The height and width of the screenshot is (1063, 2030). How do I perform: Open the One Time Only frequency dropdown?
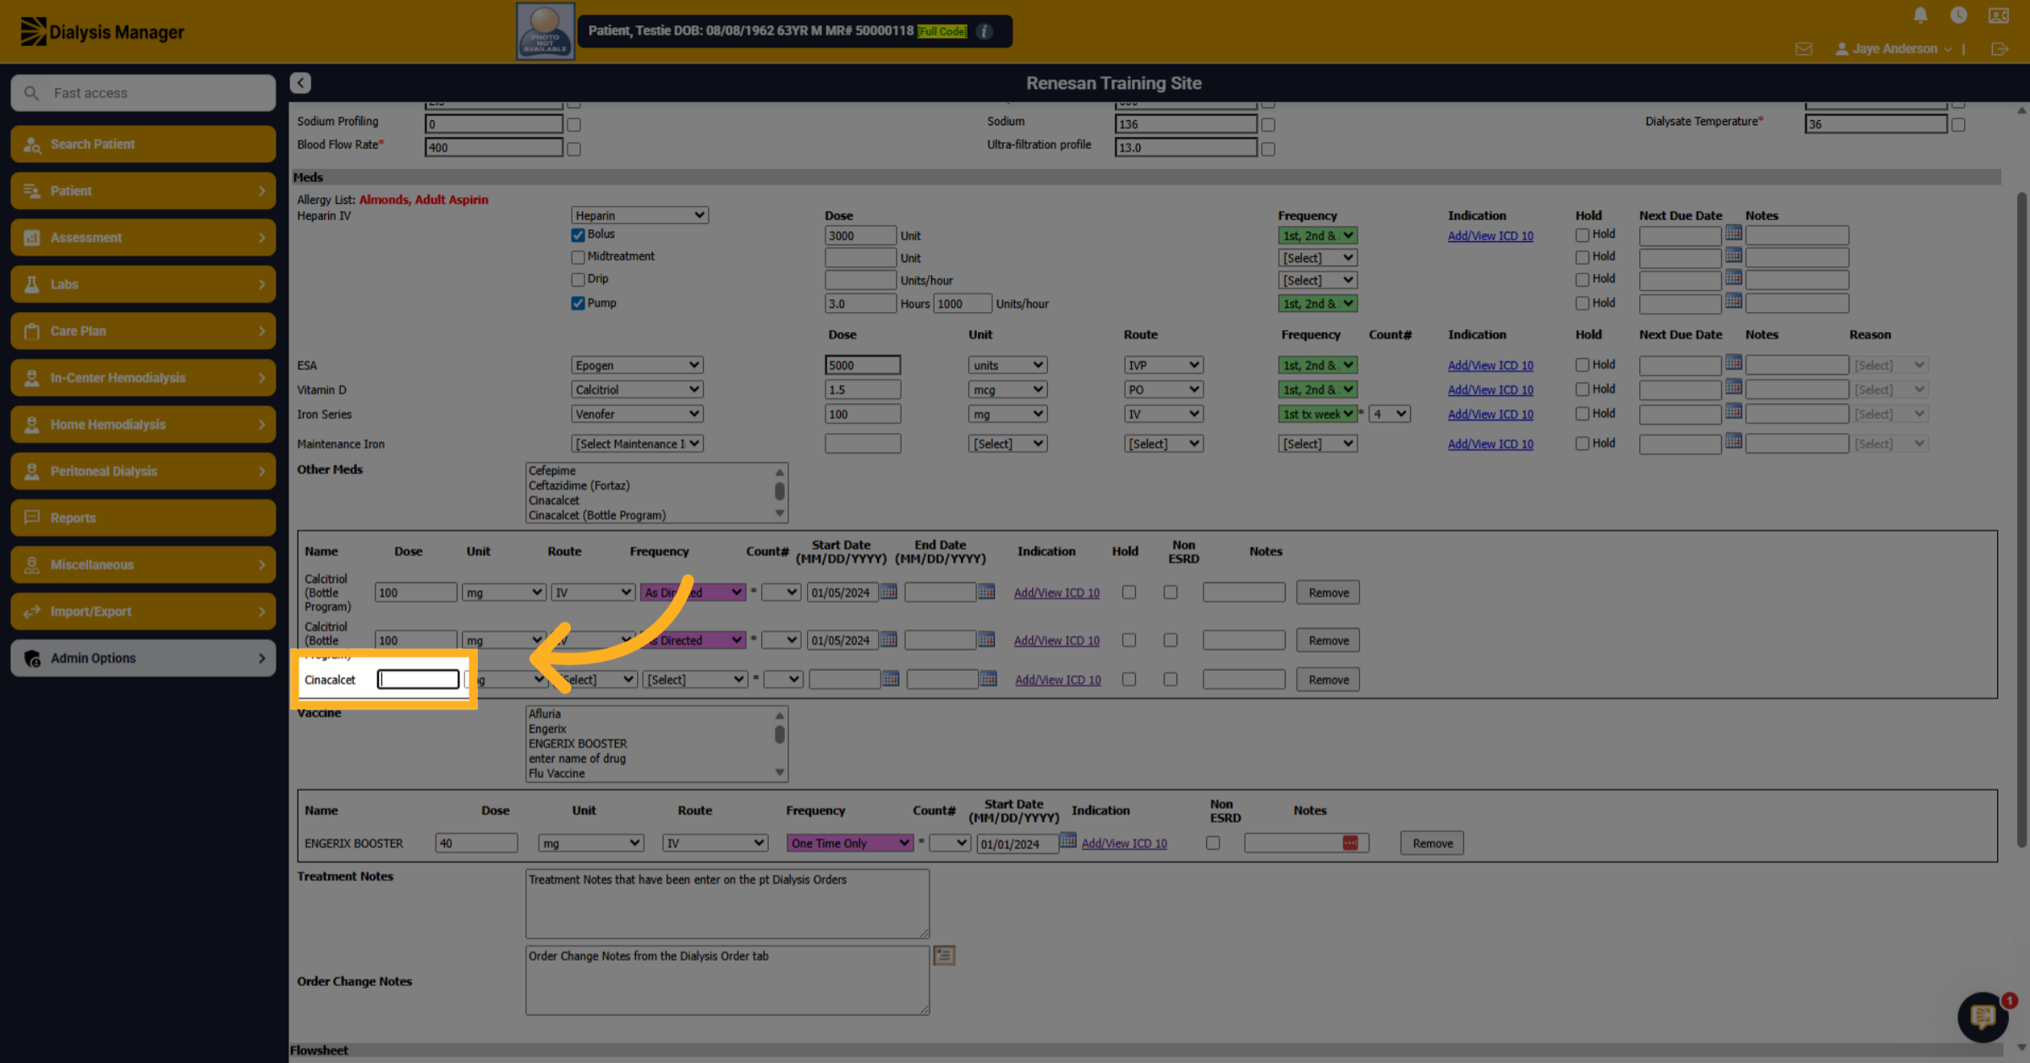click(x=850, y=843)
